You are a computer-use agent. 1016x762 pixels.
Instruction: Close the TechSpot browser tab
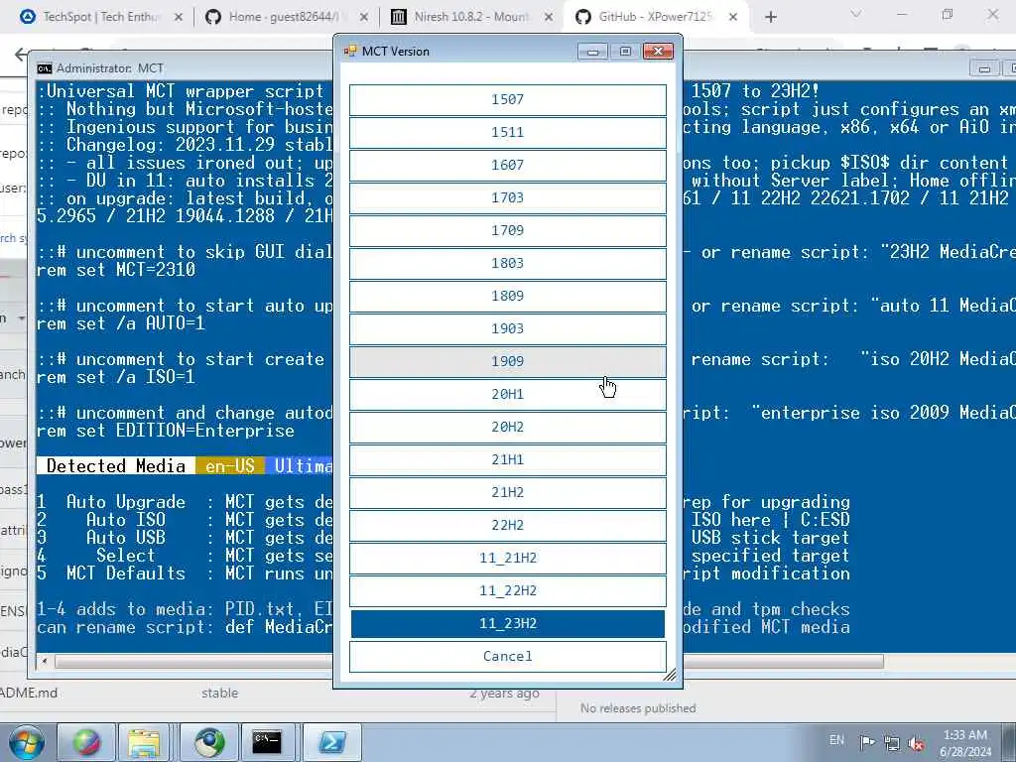179,17
